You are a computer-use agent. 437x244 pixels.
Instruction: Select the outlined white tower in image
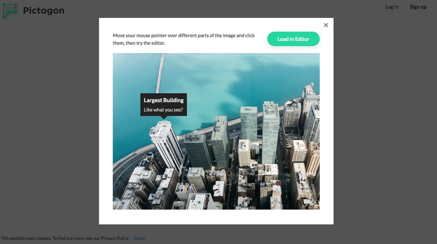click(167, 145)
